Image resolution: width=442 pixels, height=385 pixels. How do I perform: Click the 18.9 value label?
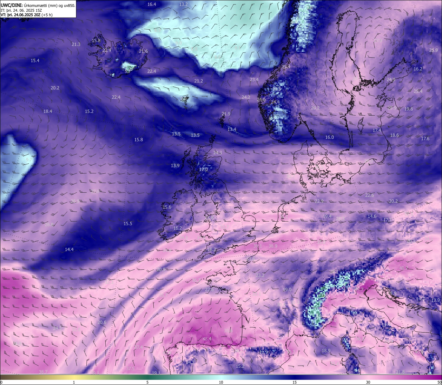click(326, 350)
